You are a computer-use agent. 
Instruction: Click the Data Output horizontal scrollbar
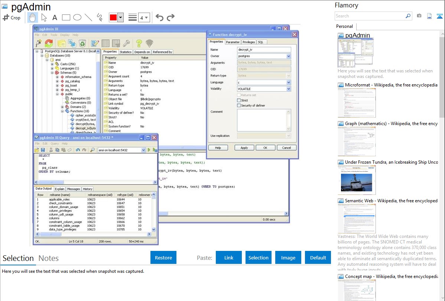pos(93,234)
